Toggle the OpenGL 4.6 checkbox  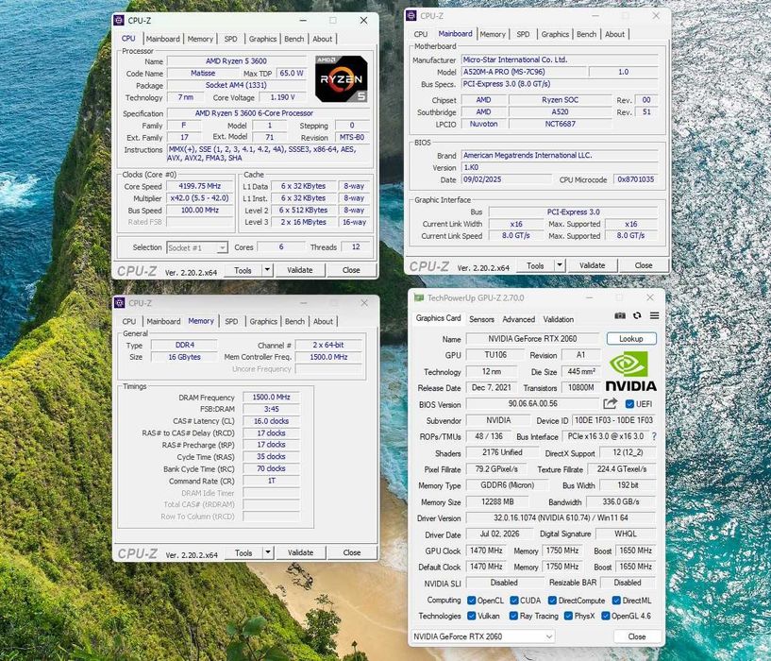[606, 616]
